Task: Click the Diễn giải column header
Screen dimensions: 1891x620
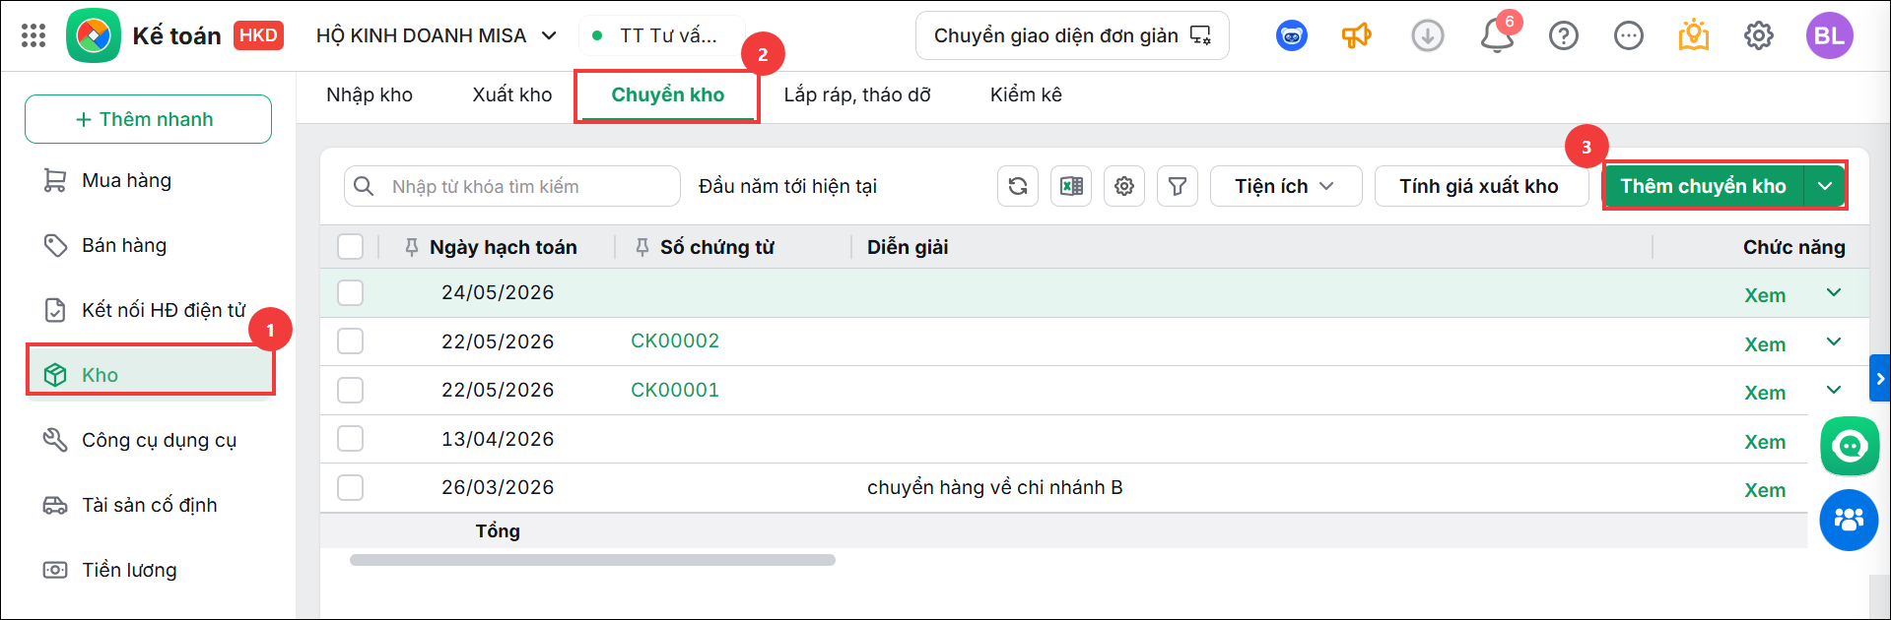Action: pyautogui.click(x=908, y=248)
